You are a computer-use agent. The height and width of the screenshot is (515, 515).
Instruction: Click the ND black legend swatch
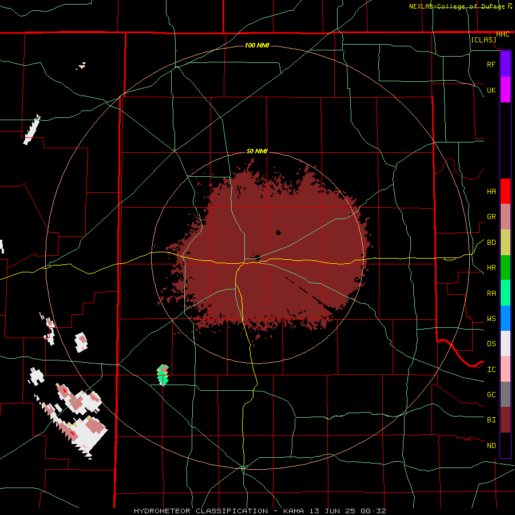click(x=505, y=445)
